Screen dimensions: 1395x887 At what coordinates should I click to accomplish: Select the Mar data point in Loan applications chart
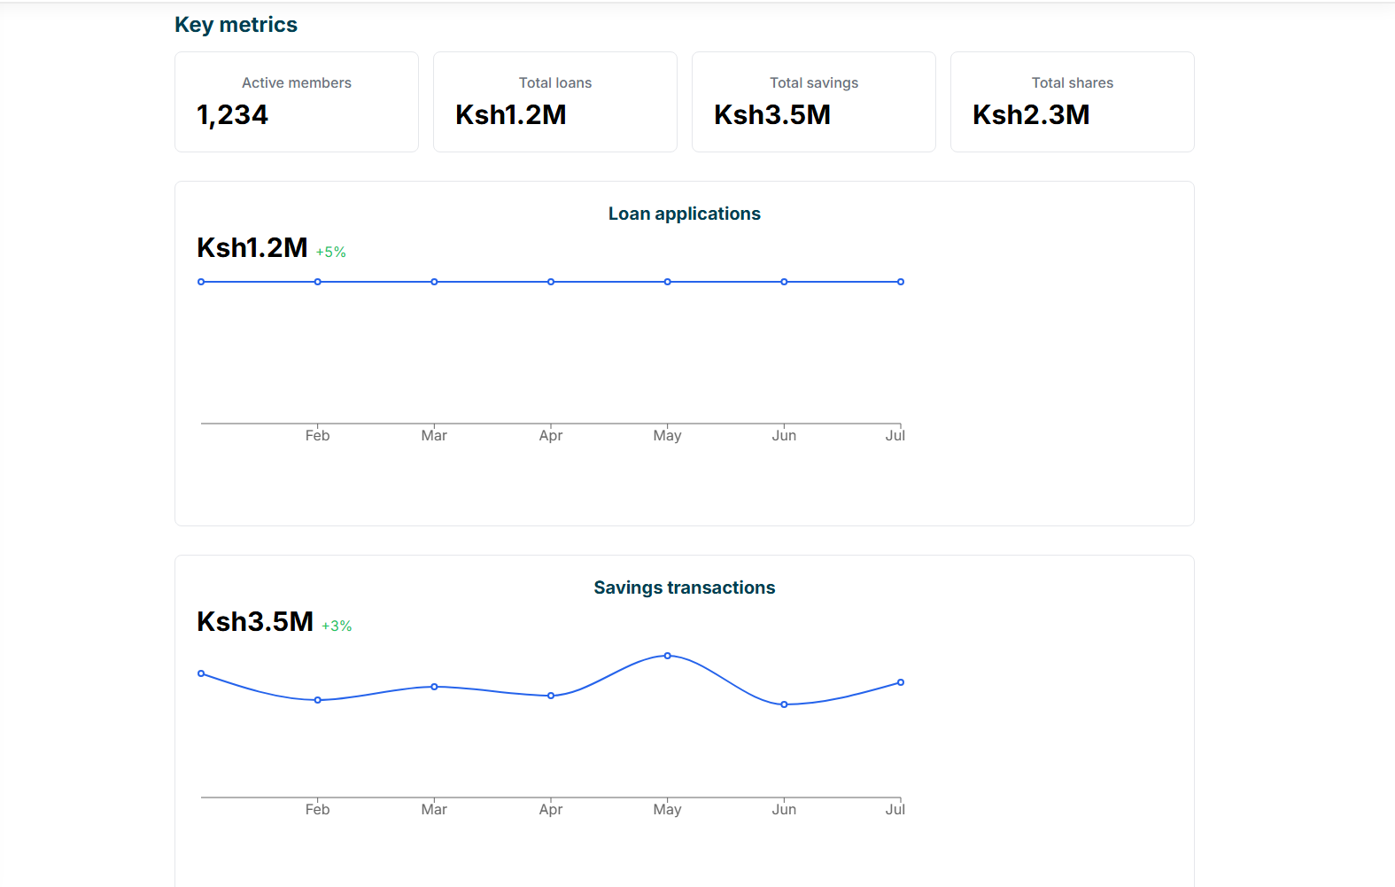tap(434, 282)
